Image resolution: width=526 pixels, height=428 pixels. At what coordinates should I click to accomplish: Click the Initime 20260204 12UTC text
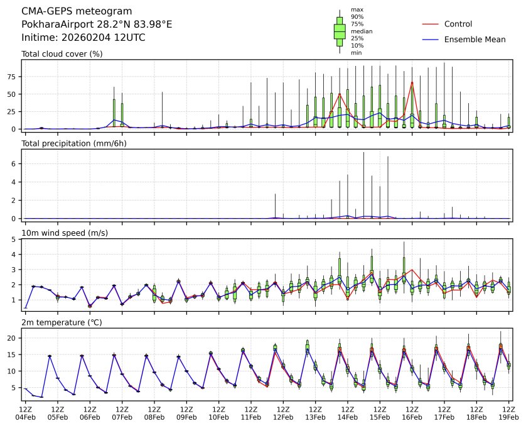pyautogui.click(x=83, y=38)
